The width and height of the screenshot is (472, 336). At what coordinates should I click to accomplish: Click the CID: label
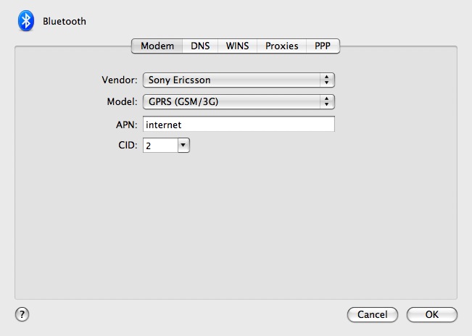(128, 145)
